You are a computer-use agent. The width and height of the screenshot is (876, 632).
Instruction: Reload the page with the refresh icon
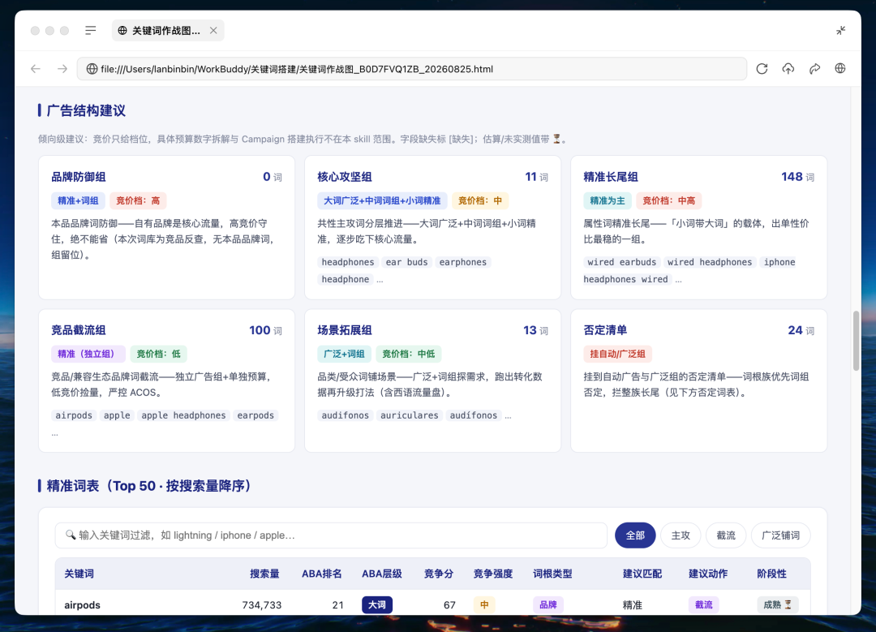point(762,69)
